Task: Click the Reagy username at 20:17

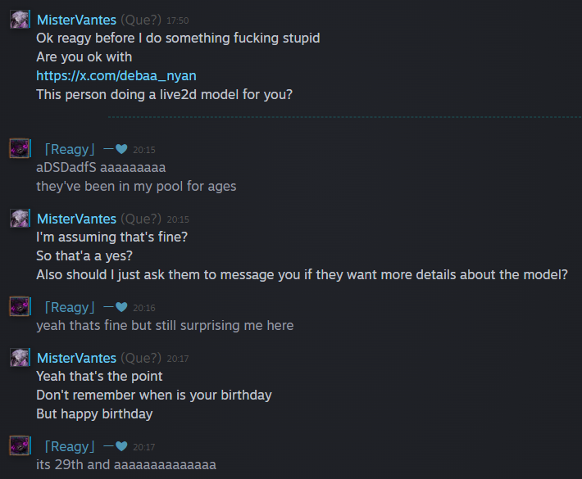Action: (x=70, y=446)
